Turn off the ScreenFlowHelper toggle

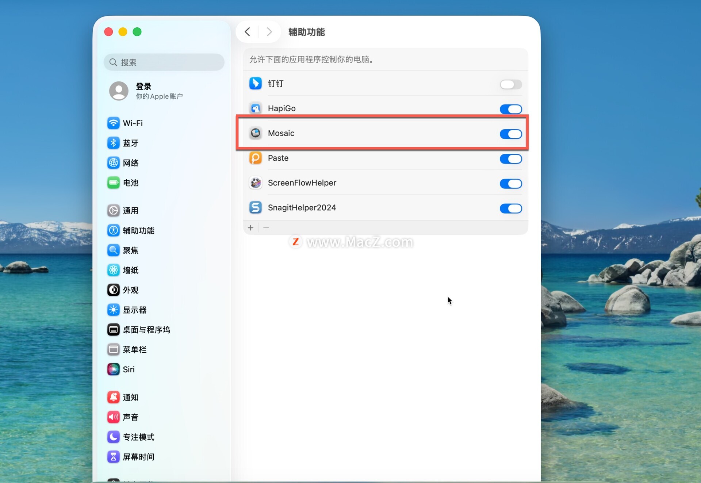[x=510, y=184]
